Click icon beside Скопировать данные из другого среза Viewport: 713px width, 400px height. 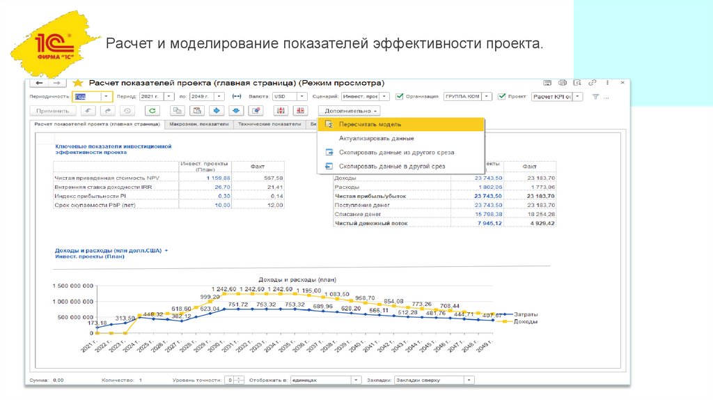(329, 153)
